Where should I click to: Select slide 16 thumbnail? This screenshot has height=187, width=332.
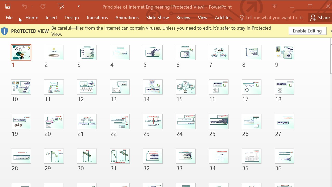point(219,87)
